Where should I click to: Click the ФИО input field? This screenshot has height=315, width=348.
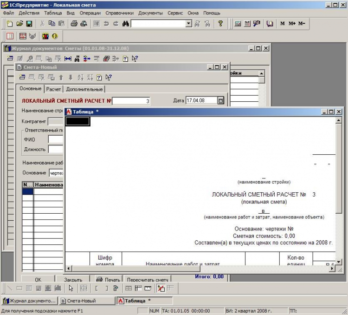click(x=56, y=139)
